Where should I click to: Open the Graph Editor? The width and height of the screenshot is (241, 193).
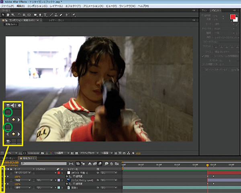coord(117,164)
